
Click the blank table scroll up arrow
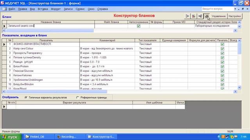(x=239, y=23)
